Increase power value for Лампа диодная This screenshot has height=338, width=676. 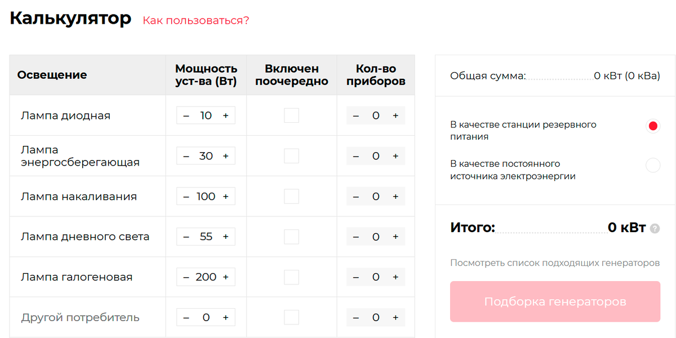click(226, 115)
